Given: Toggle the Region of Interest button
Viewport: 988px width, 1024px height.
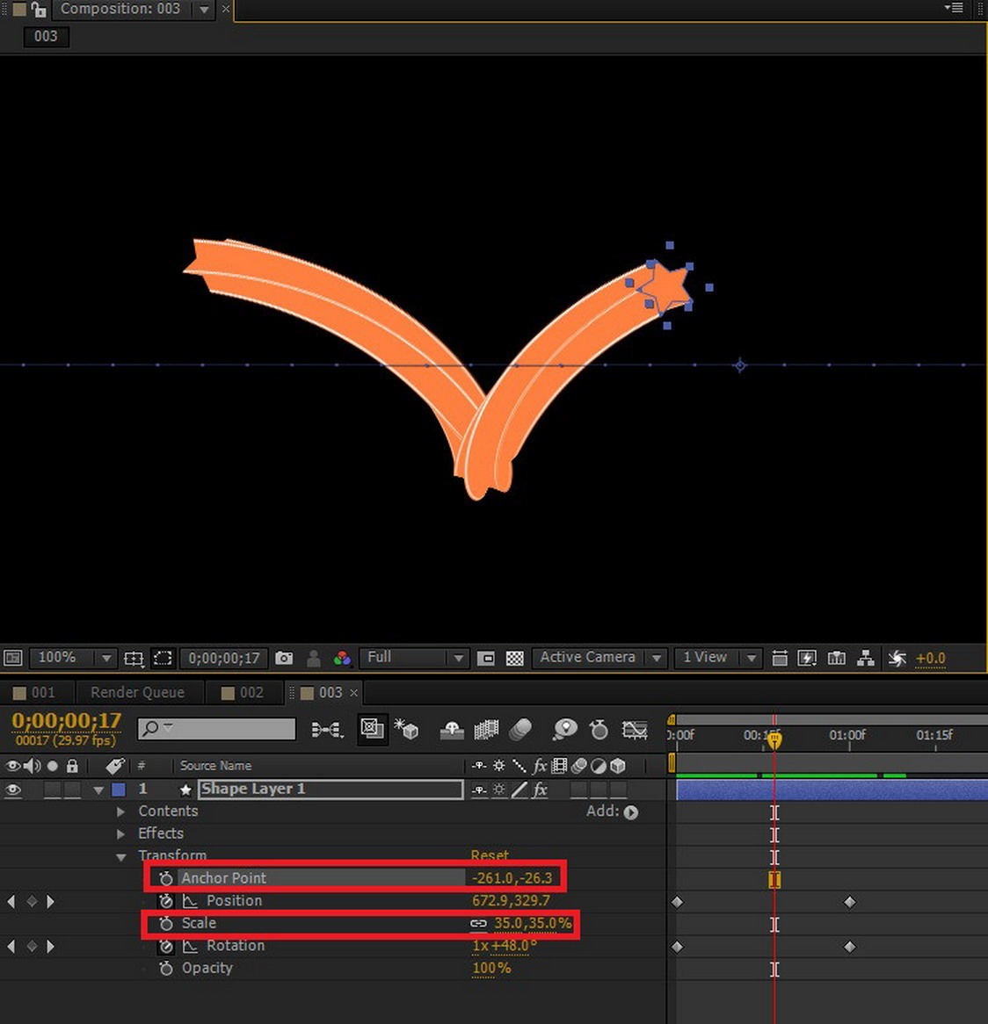Looking at the screenshot, I should coord(163,658).
